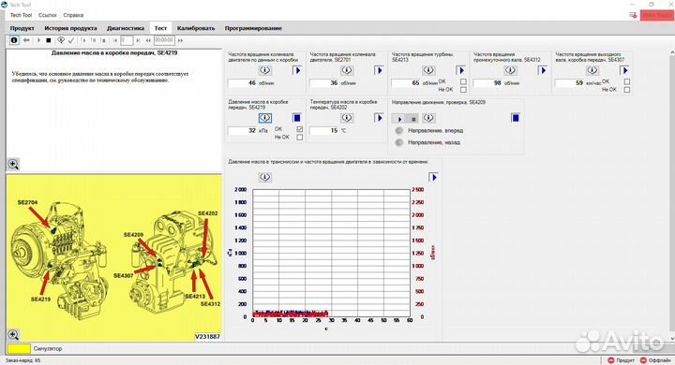Open the Tech Tool menu
The height and width of the screenshot is (365, 675).
tap(21, 15)
